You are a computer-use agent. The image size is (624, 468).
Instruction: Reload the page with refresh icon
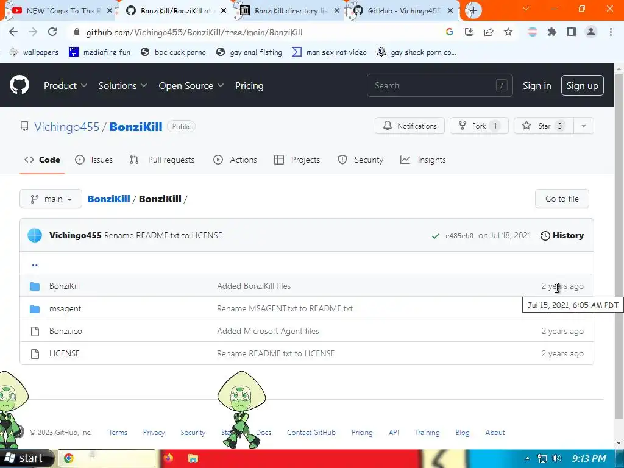(x=52, y=32)
